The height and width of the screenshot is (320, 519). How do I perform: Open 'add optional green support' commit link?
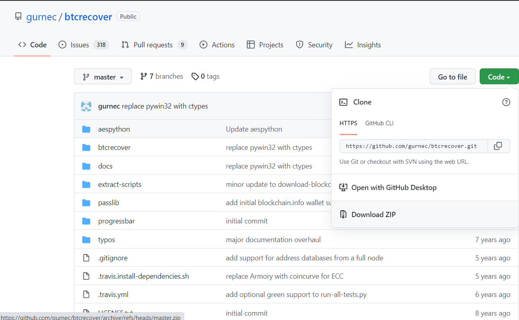pyautogui.click(x=296, y=295)
